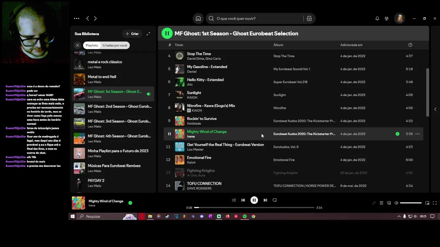
Task: Open more options for Mighty Wind row
Action: (417, 134)
